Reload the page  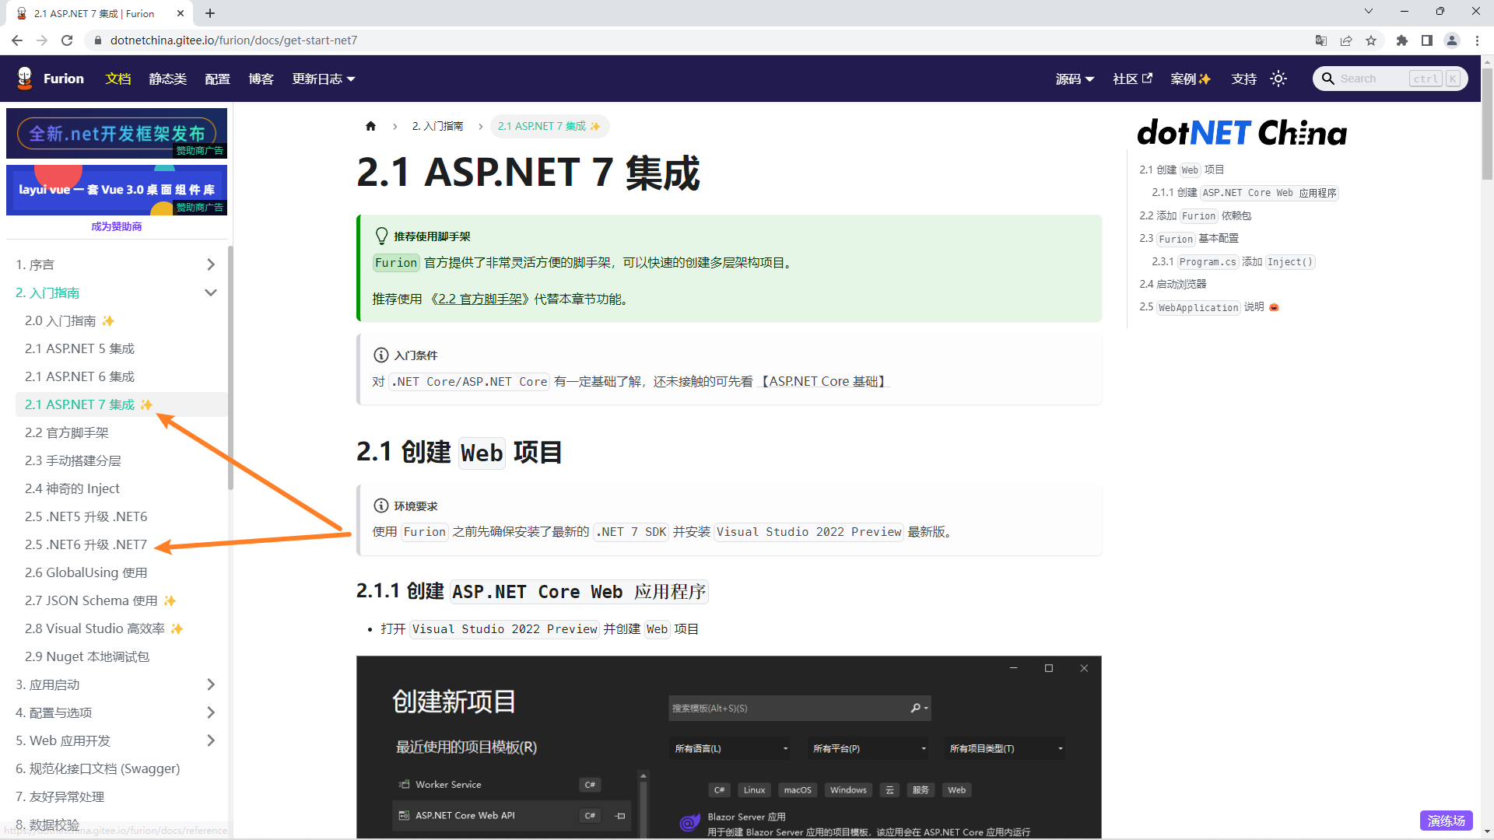click(x=67, y=40)
